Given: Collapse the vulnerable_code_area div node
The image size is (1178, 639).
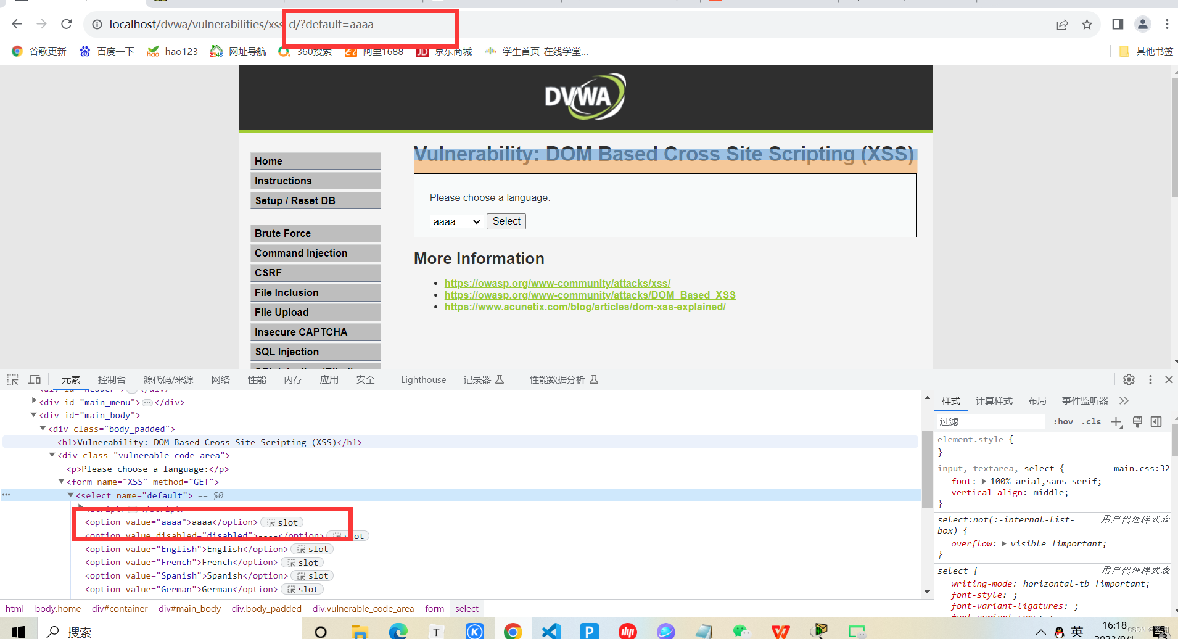Looking at the screenshot, I should 52,455.
